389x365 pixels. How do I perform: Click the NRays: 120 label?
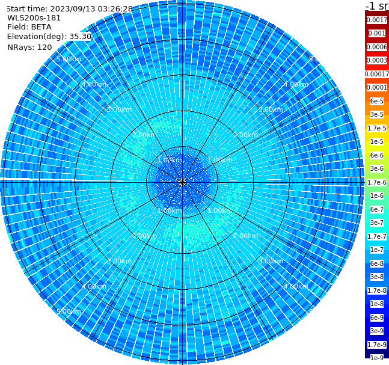[x=29, y=47]
